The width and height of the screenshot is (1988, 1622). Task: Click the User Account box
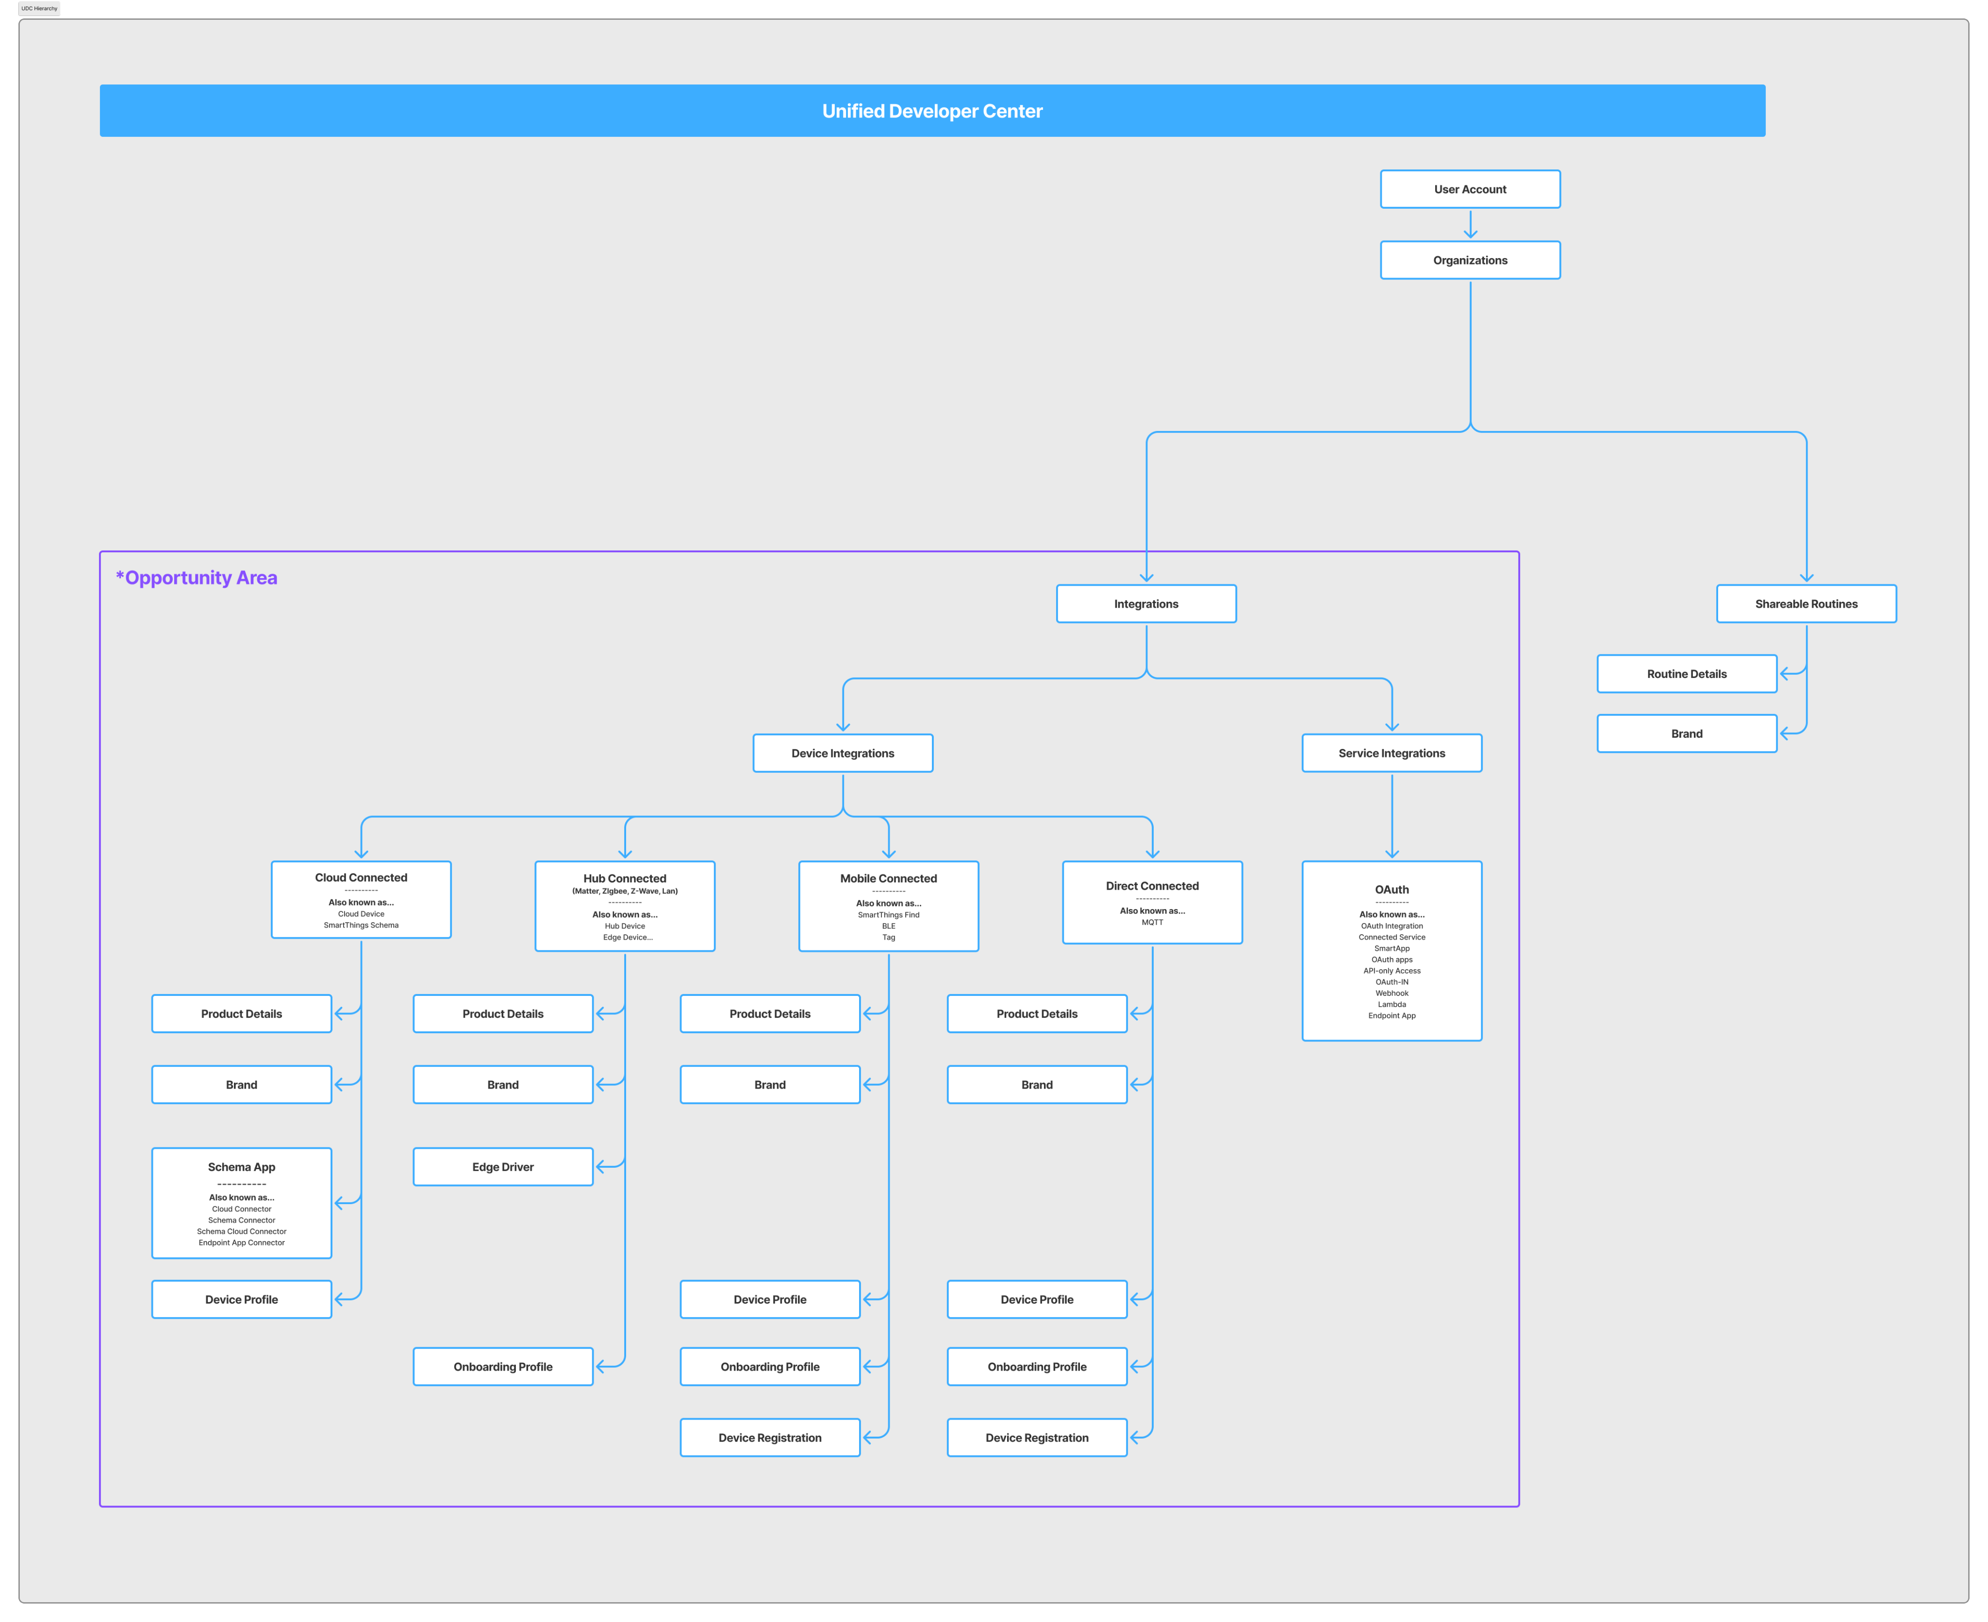(1470, 189)
